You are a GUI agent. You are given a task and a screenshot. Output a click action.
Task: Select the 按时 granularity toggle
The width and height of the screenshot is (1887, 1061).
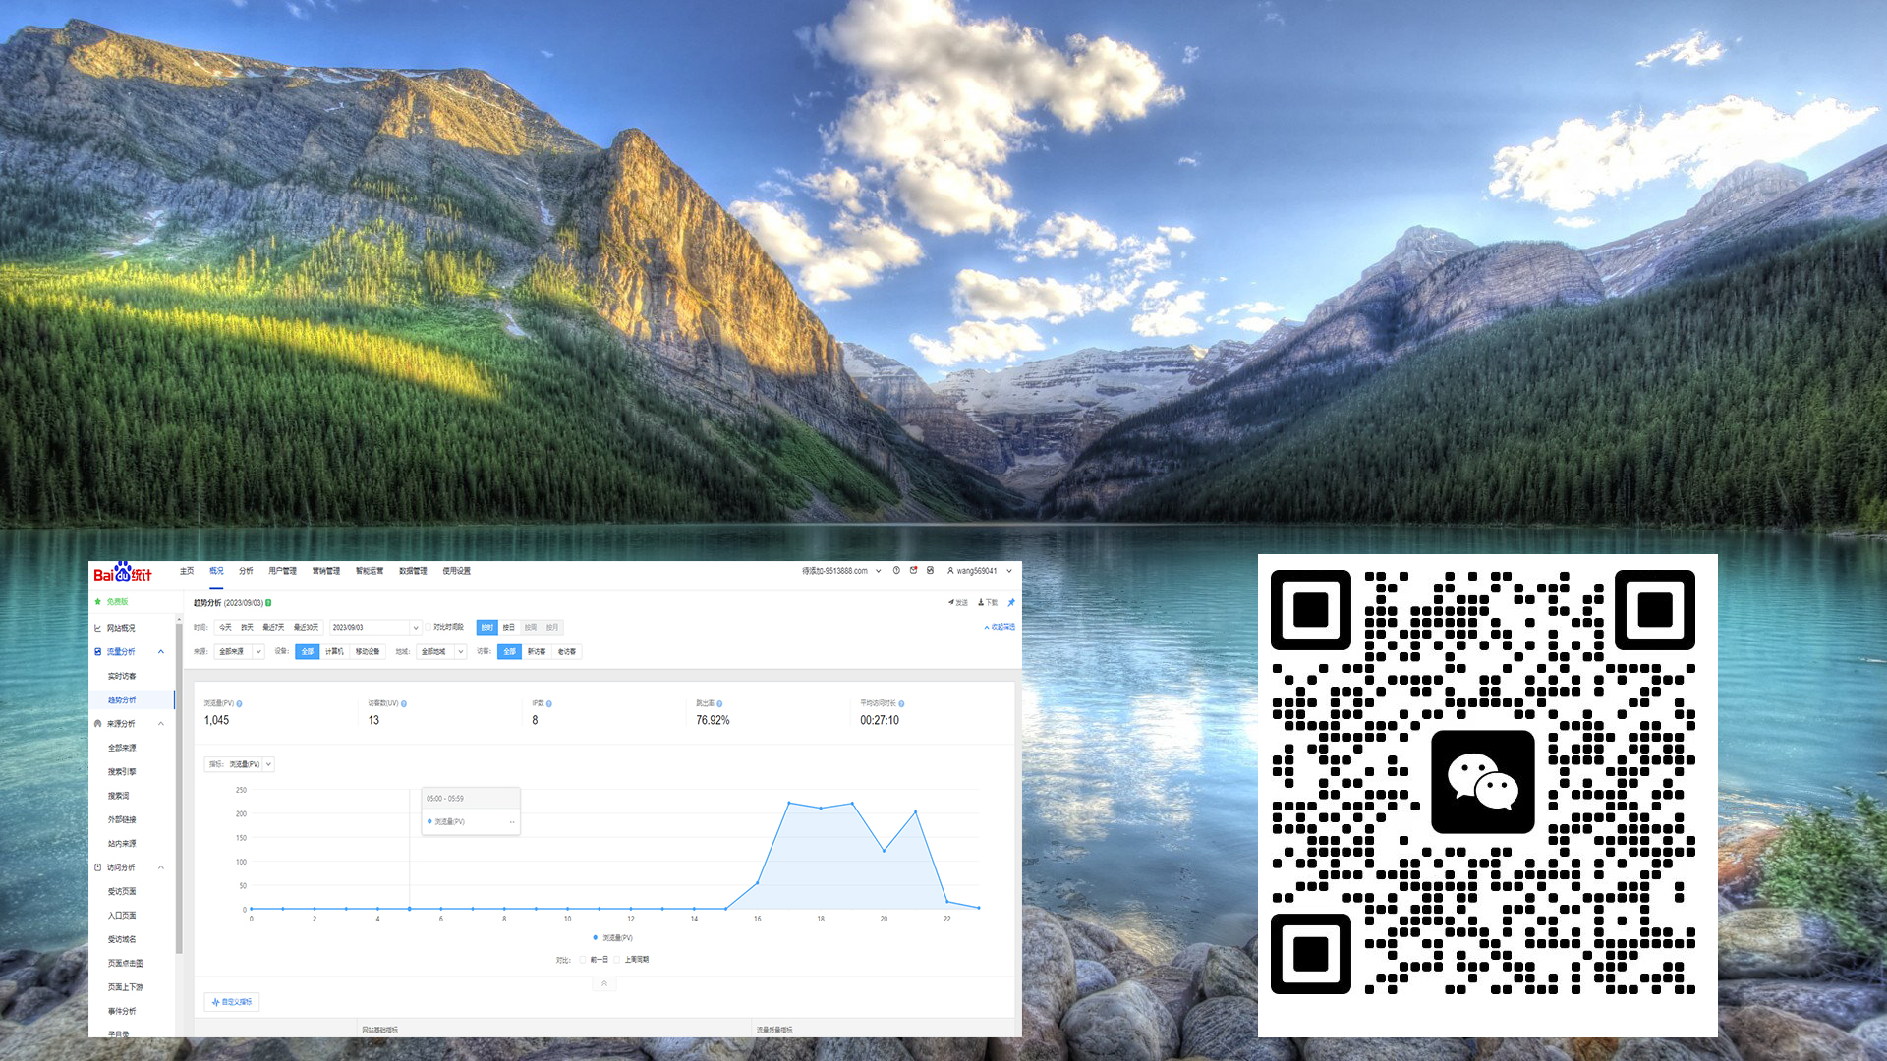pyautogui.click(x=487, y=627)
